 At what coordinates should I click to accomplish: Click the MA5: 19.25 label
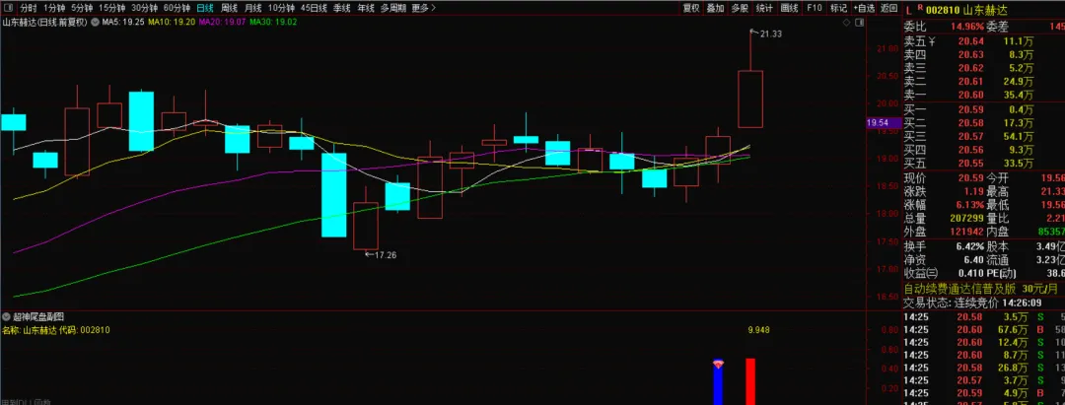123,22
